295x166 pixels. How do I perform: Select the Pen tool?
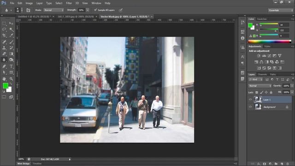4,66
